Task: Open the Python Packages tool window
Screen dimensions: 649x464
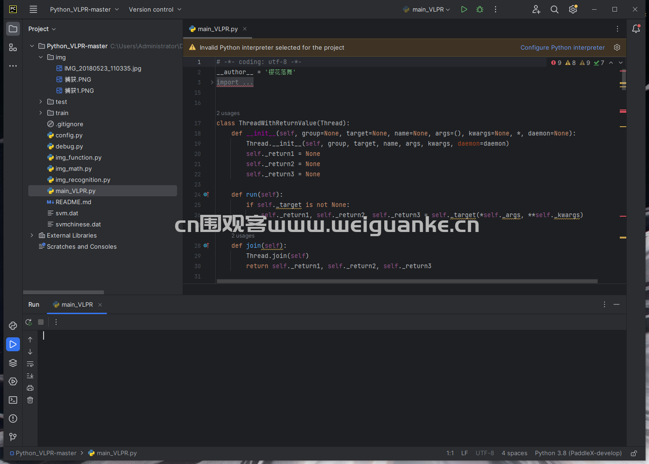Action: tap(13, 363)
